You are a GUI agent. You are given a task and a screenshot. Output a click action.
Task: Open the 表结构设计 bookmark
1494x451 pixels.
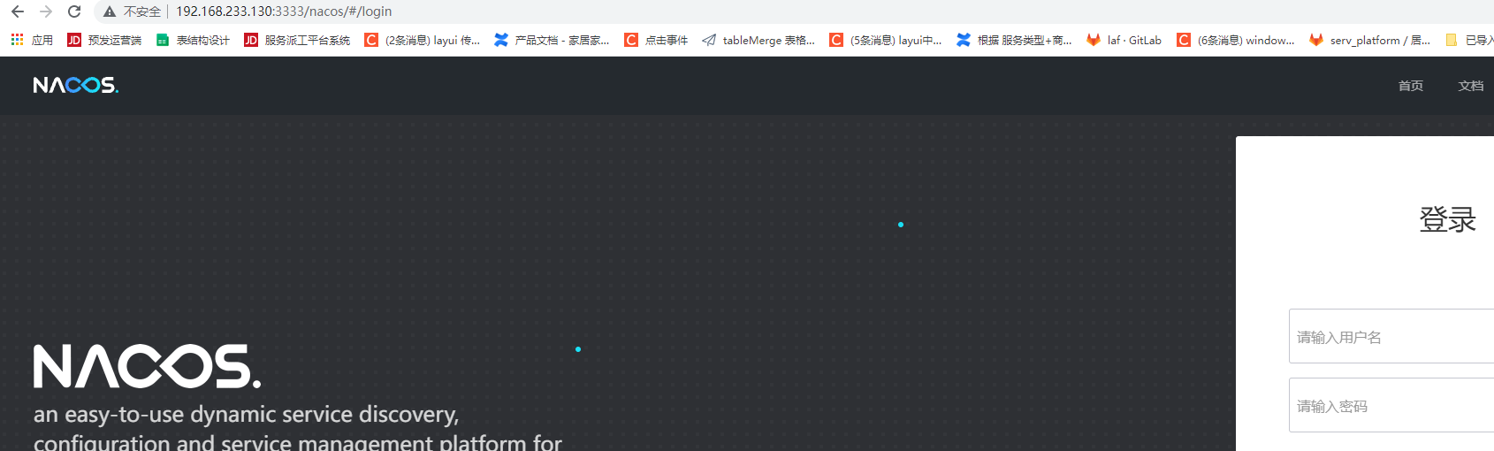click(x=193, y=40)
